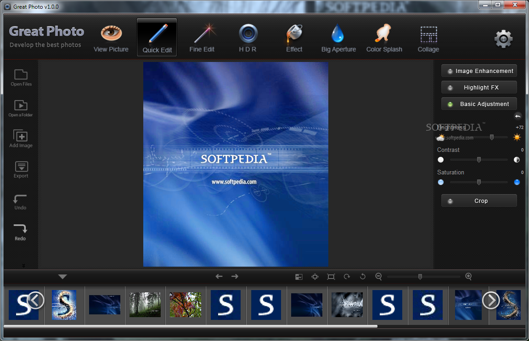
Task: Expand the Highlight FX section
Action: [479, 87]
